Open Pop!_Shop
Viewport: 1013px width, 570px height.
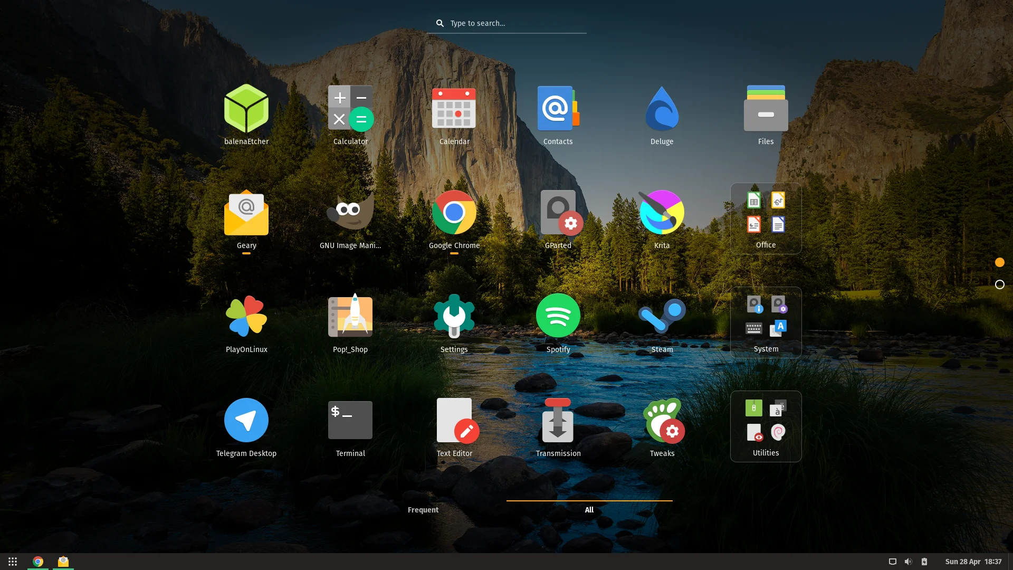click(350, 322)
